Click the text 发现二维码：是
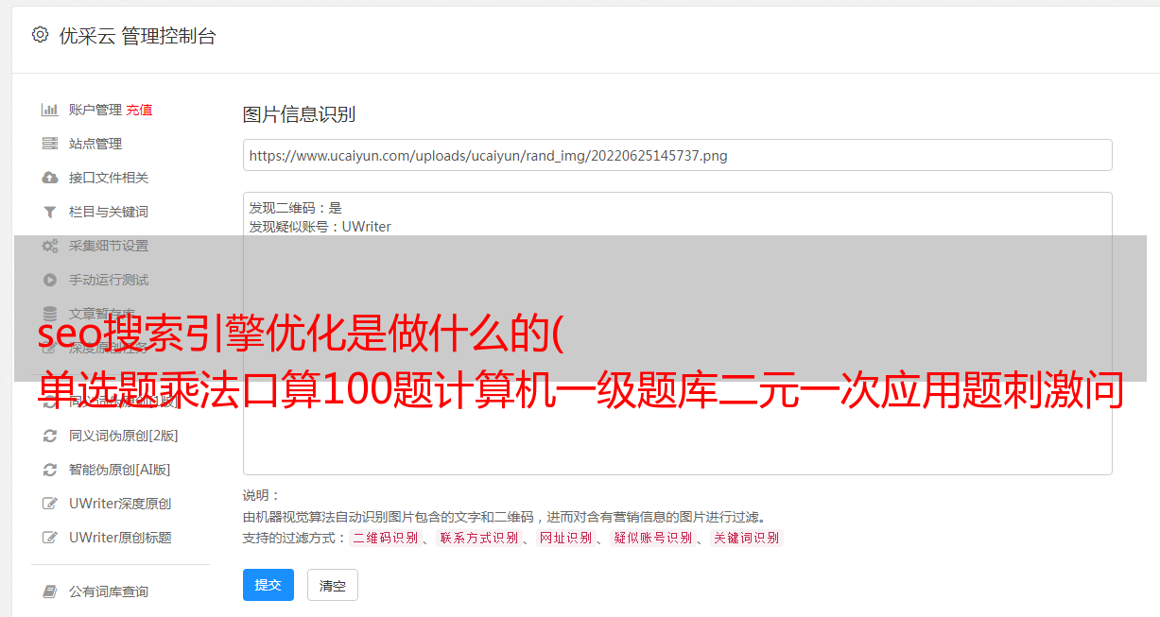 (296, 208)
